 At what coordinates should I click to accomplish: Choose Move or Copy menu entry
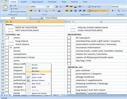(x=38, y=74)
